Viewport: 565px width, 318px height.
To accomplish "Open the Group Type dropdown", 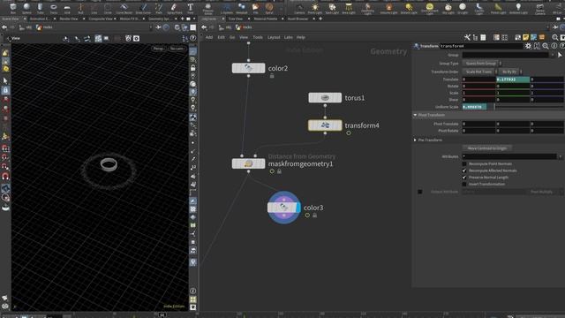I will (482, 64).
